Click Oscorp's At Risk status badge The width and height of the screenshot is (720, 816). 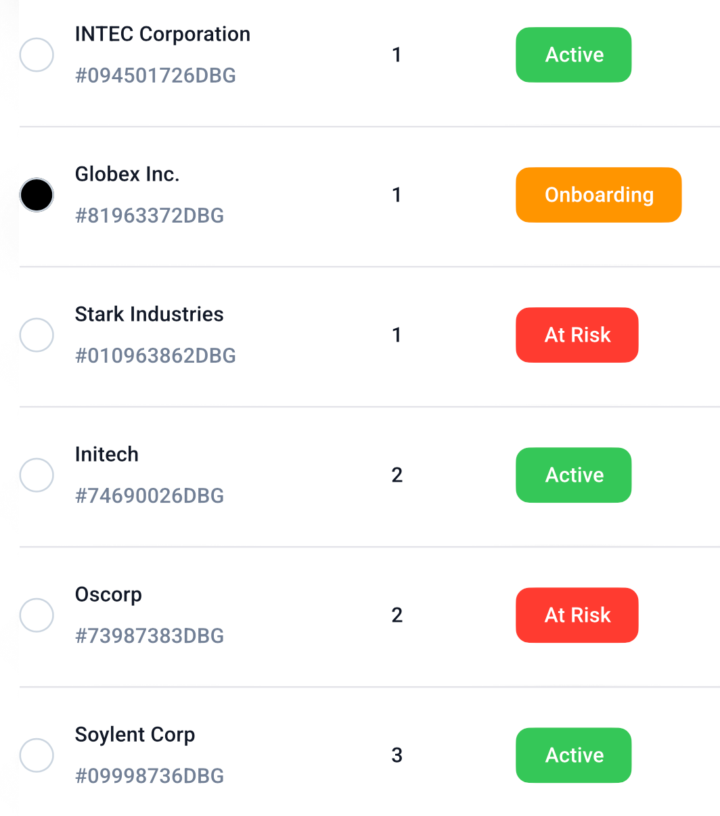[x=577, y=615]
